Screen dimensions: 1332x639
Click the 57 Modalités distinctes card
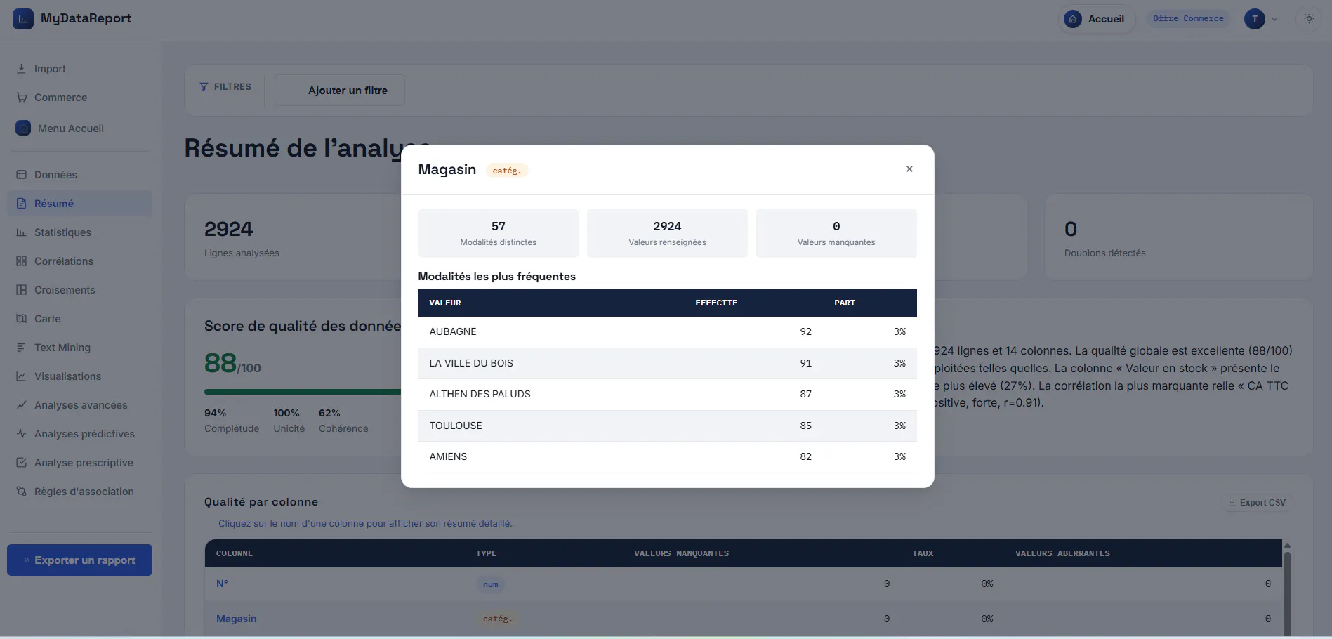(x=499, y=233)
